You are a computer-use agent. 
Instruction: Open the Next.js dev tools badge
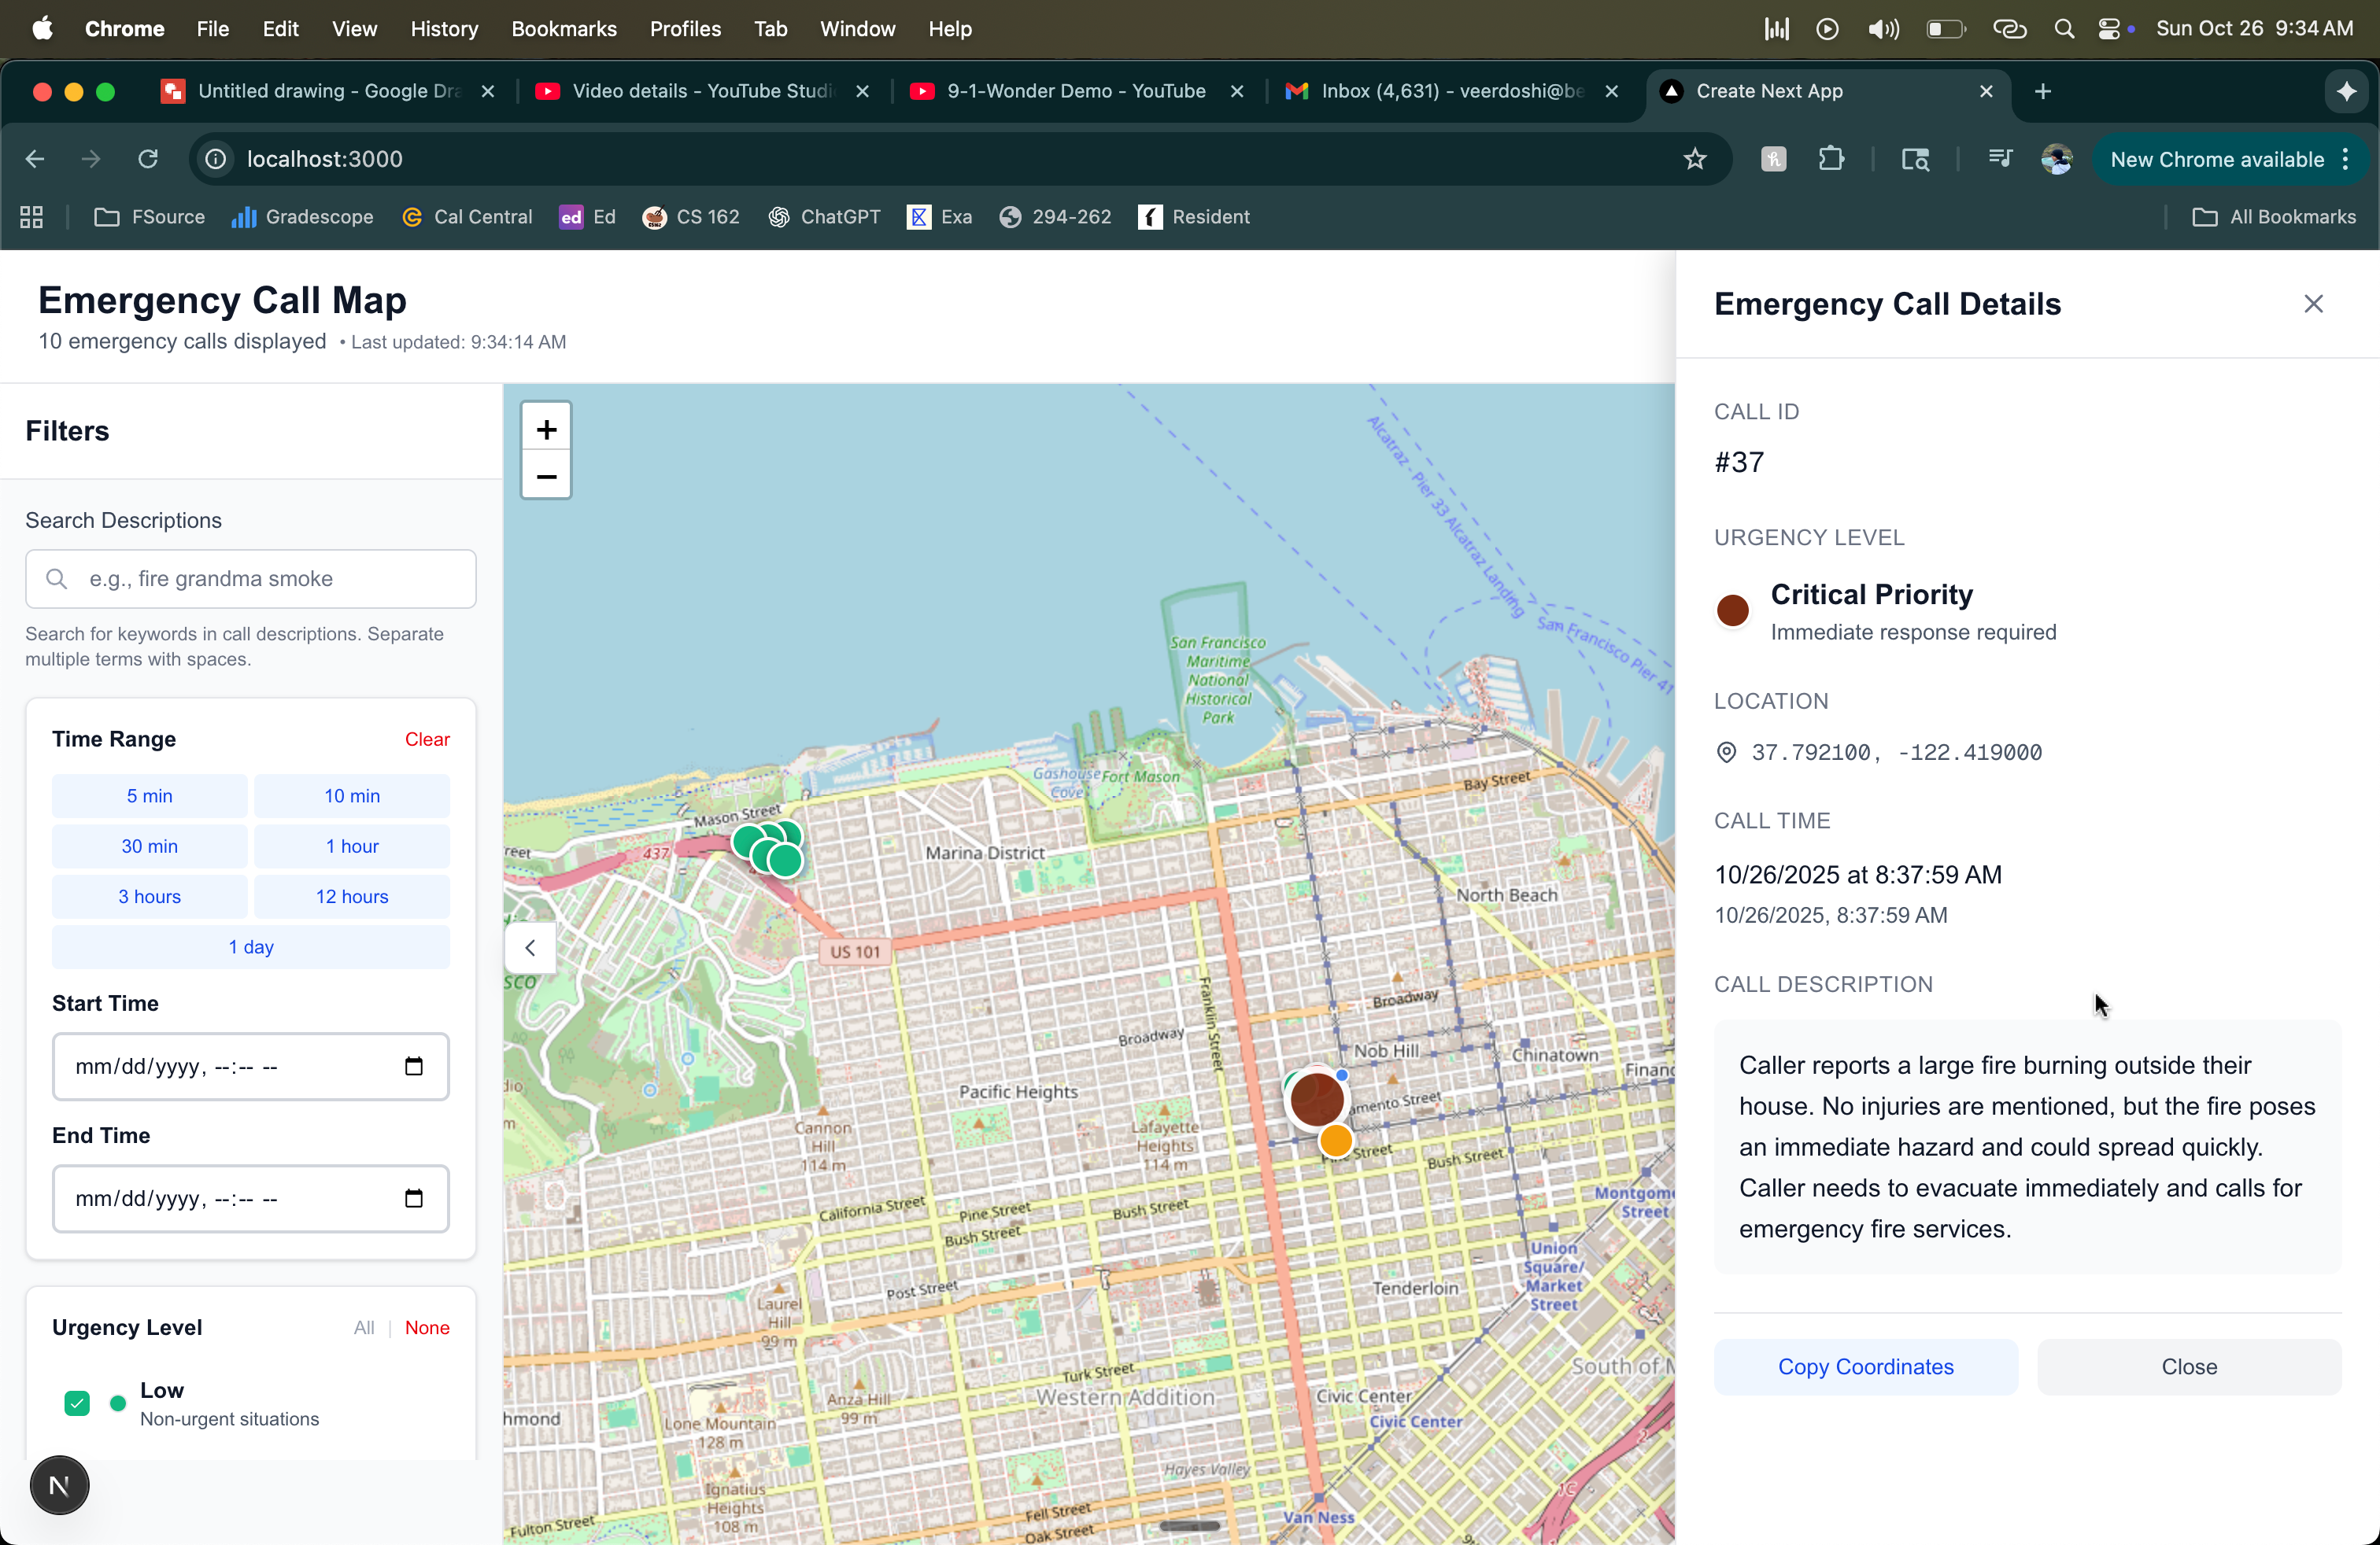pyautogui.click(x=59, y=1486)
